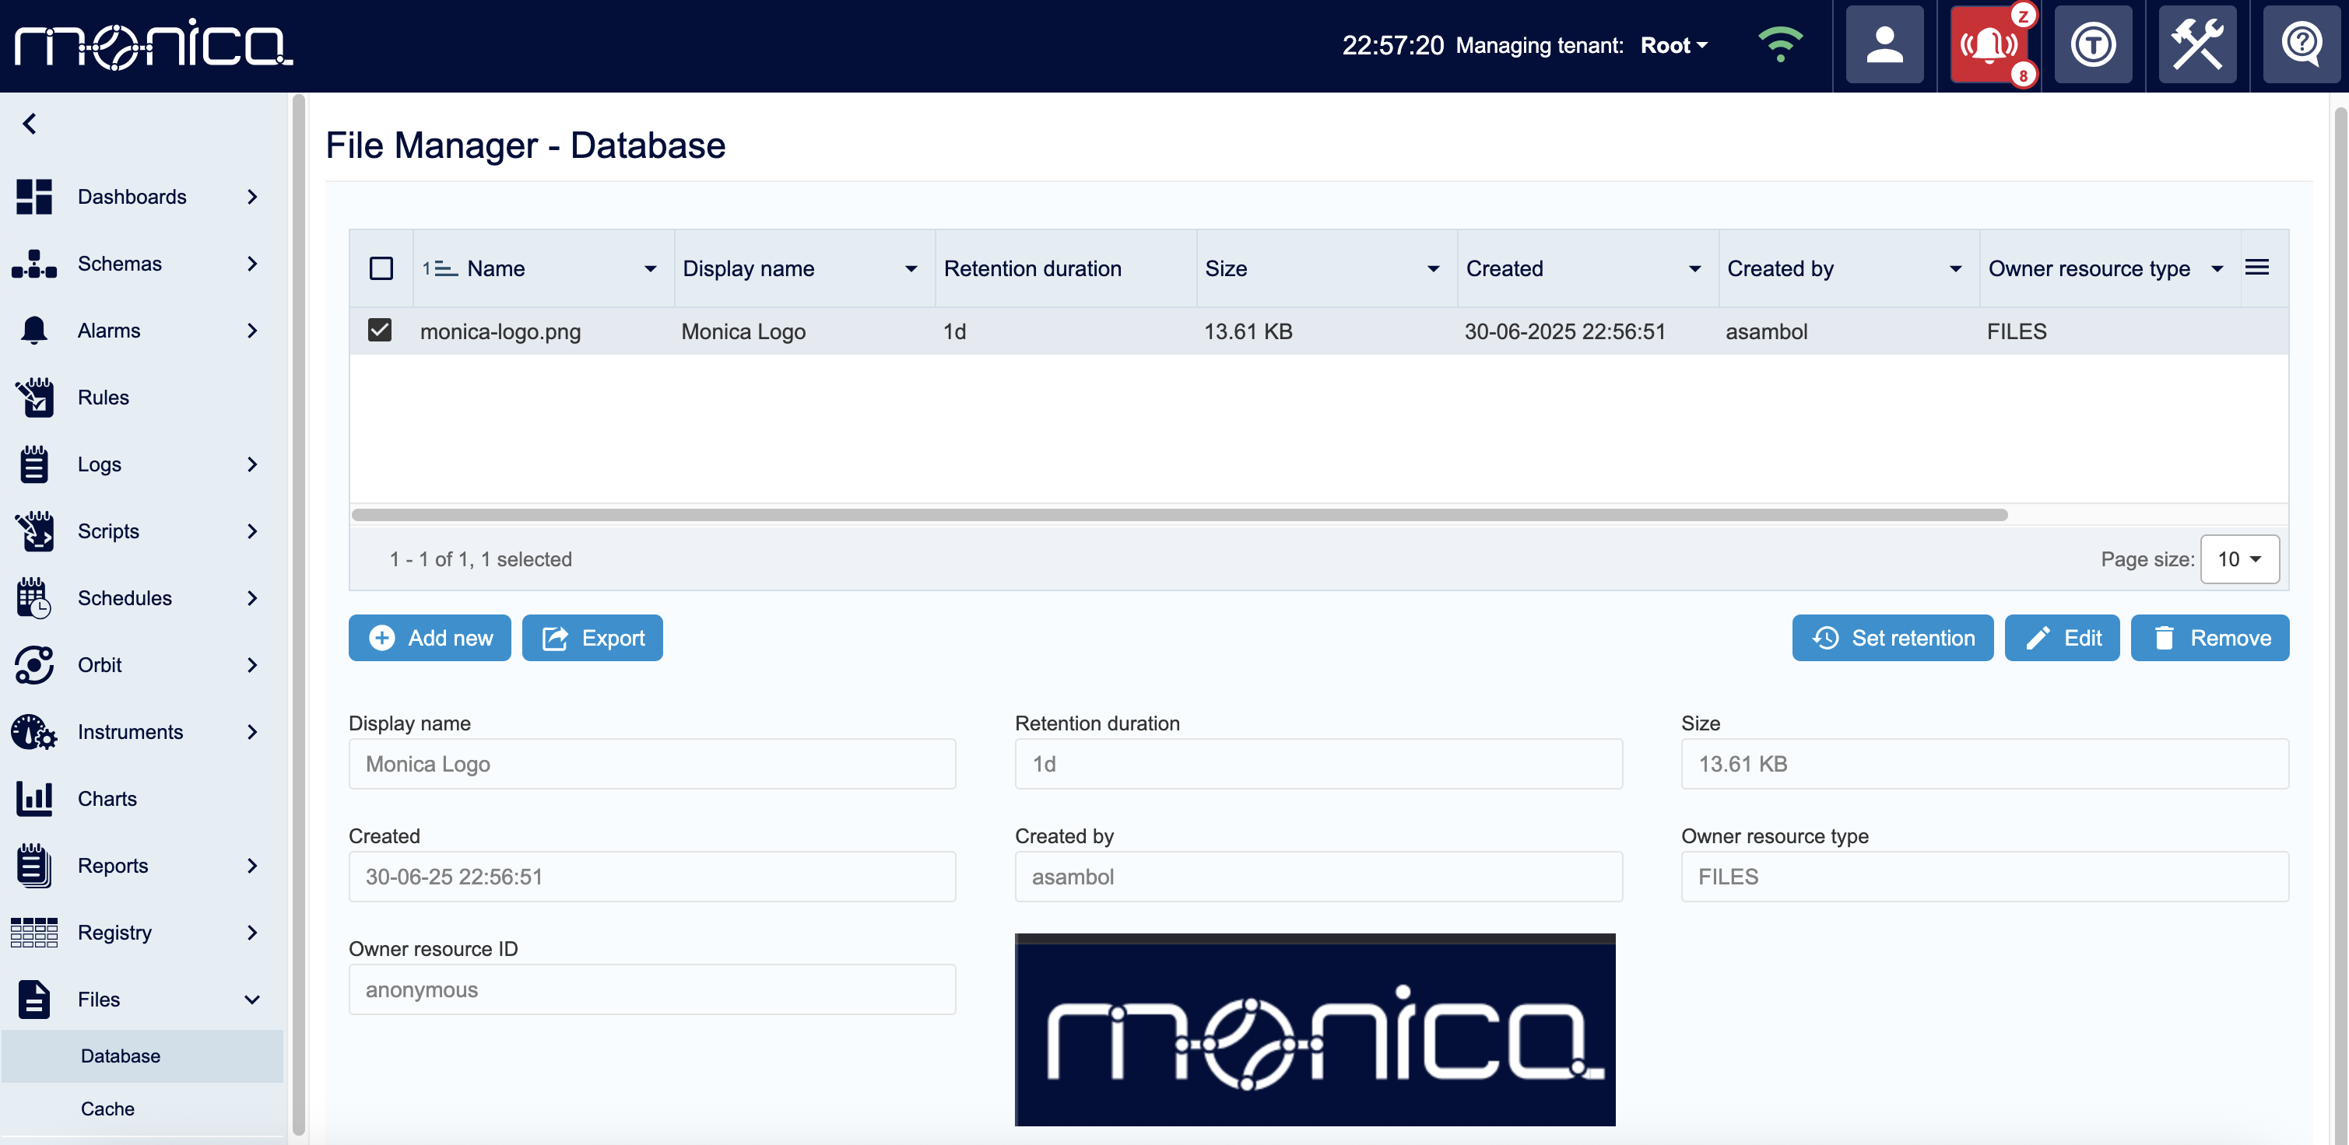Image resolution: width=2349 pixels, height=1145 pixels.
Task: Click inside the Display name input field
Action: 651,764
